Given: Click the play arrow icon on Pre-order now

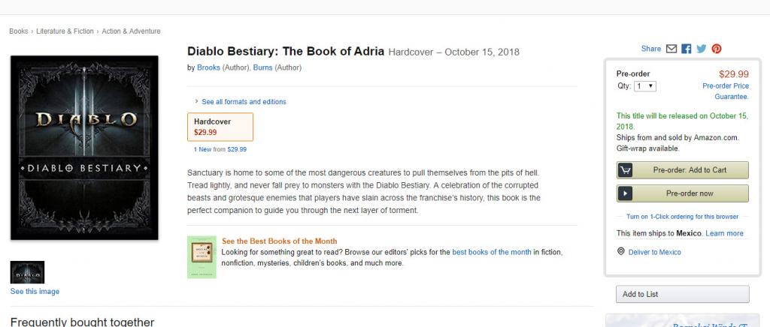Looking at the screenshot, I should (x=625, y=193).
